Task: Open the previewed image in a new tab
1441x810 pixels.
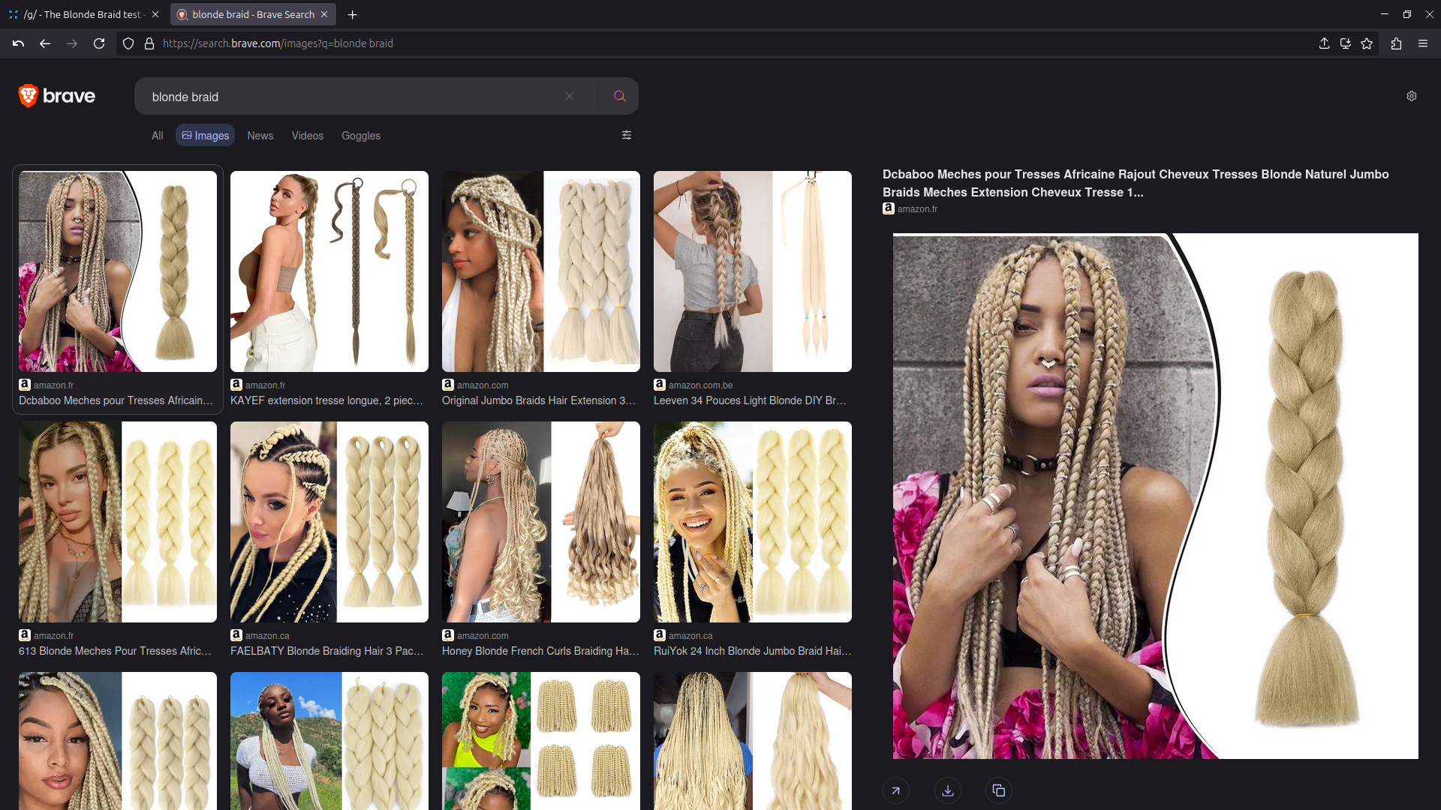Action: pos(896,790)
